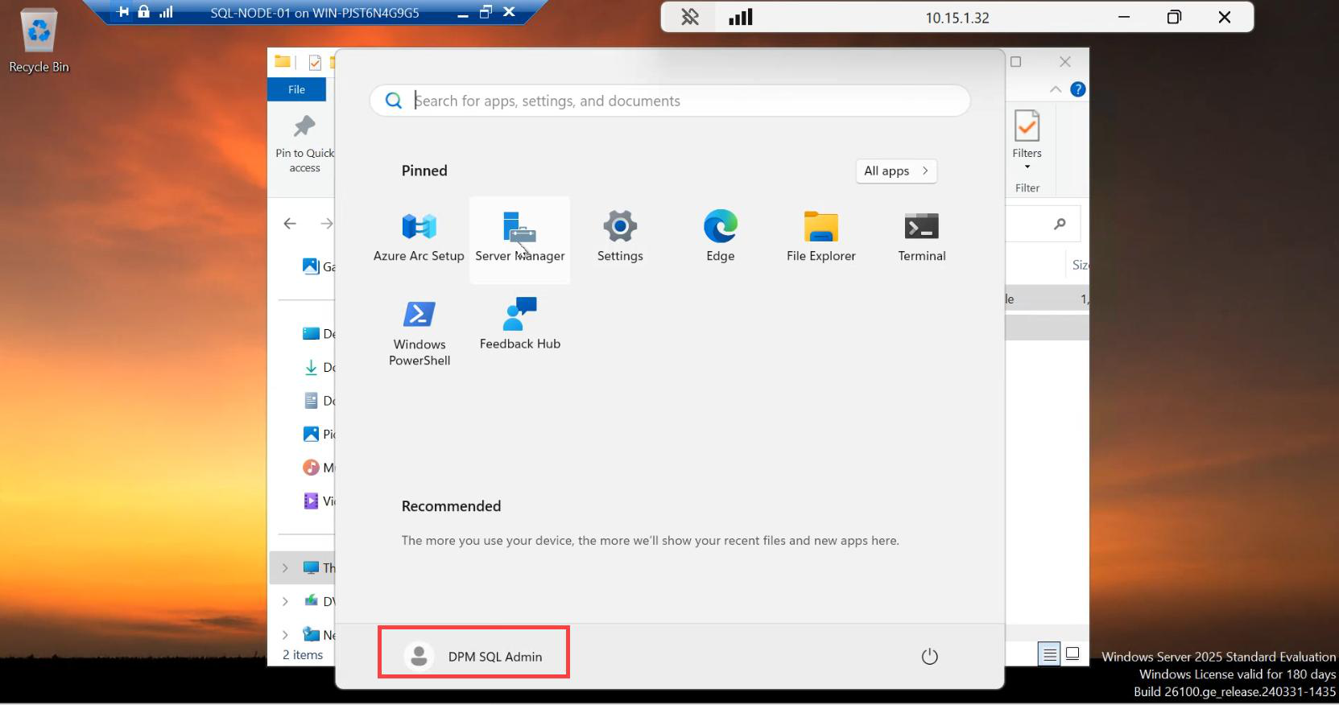Select Videos in Explorer navigation pane
This screenshot has height=705, width=1339.
point(319,501)
